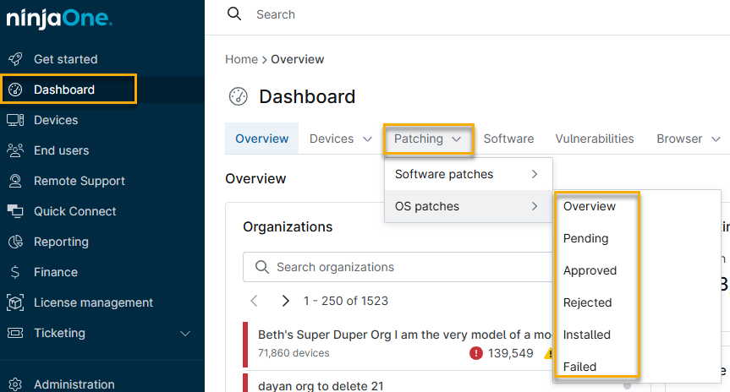Switch to the Vulnerabilities tab
730x392 pixels.
point(594,139)
